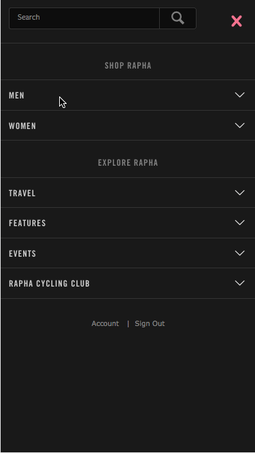Expand the Women section chevron
This screenshot has width=255, height=453.
click(x=239, y=126)
